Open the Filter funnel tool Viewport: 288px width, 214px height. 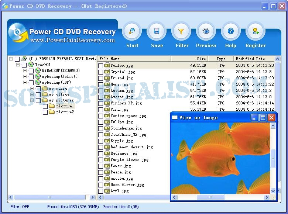(x=182, y=32)
